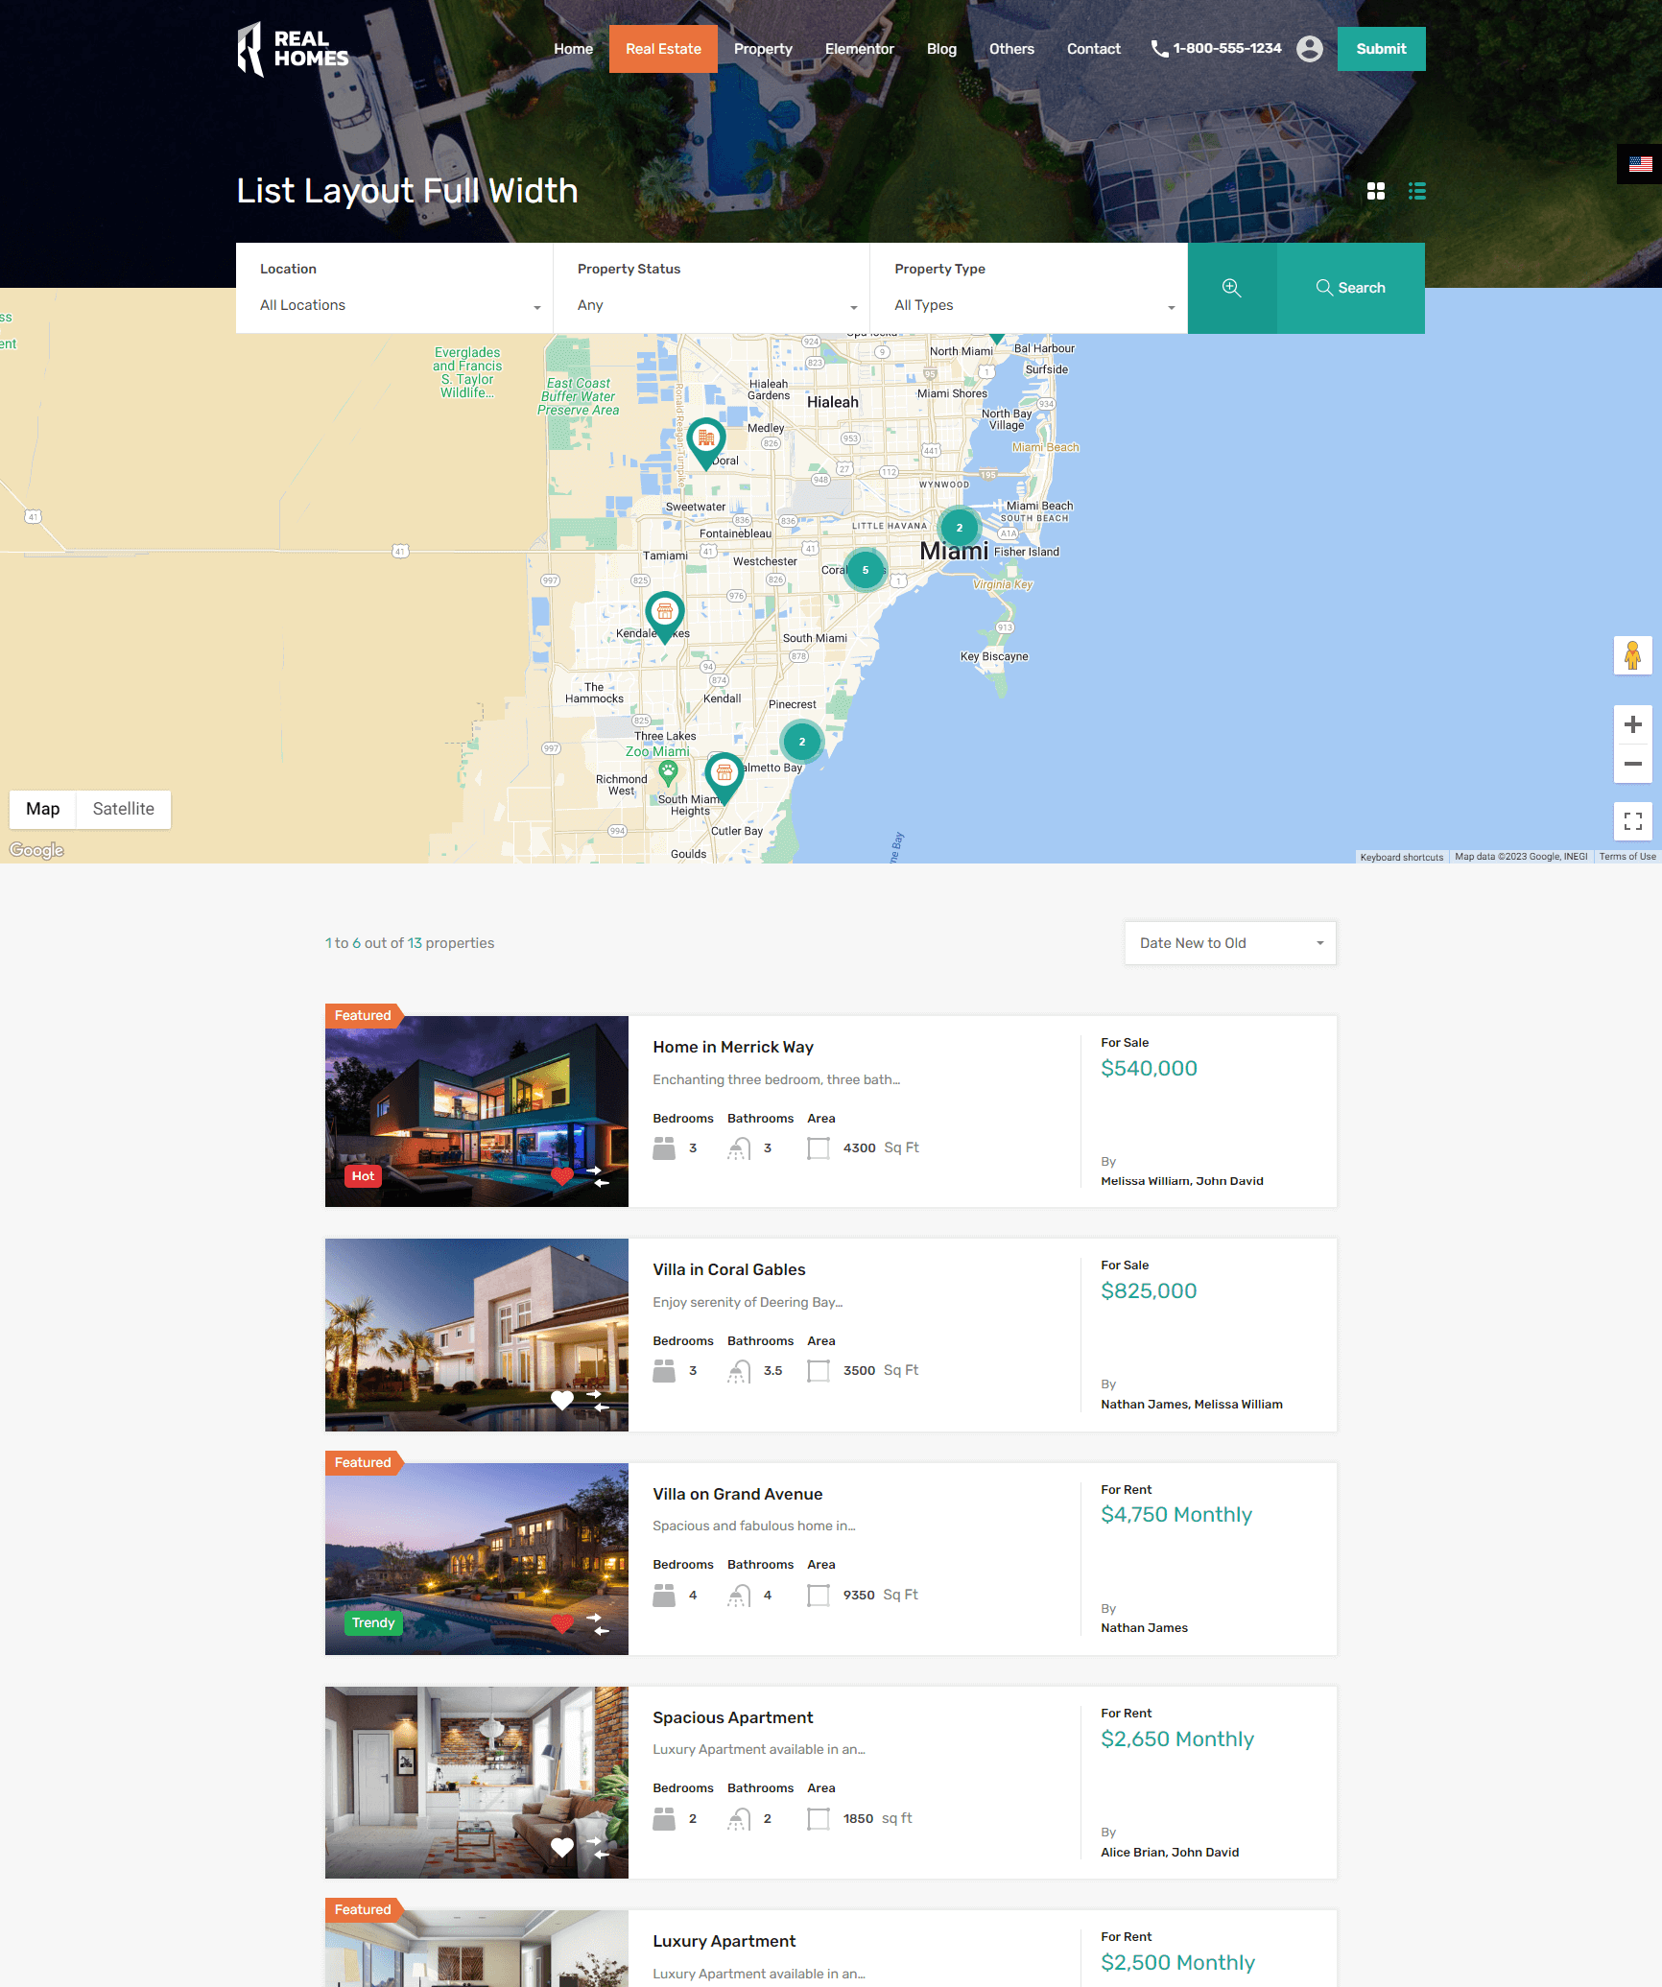Open the Villa on Grand Avenue photo
The height and width of the screenshot is (1987, 1662).
[x=477, y=1559]
